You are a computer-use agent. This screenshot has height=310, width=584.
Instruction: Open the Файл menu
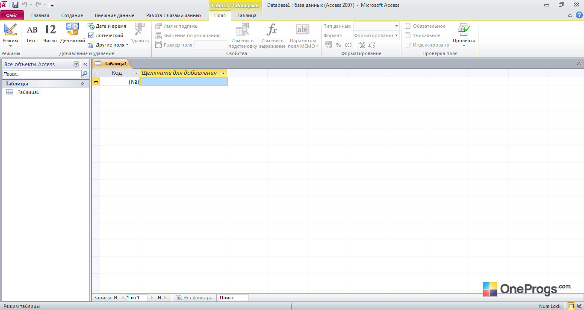(12, 15)
